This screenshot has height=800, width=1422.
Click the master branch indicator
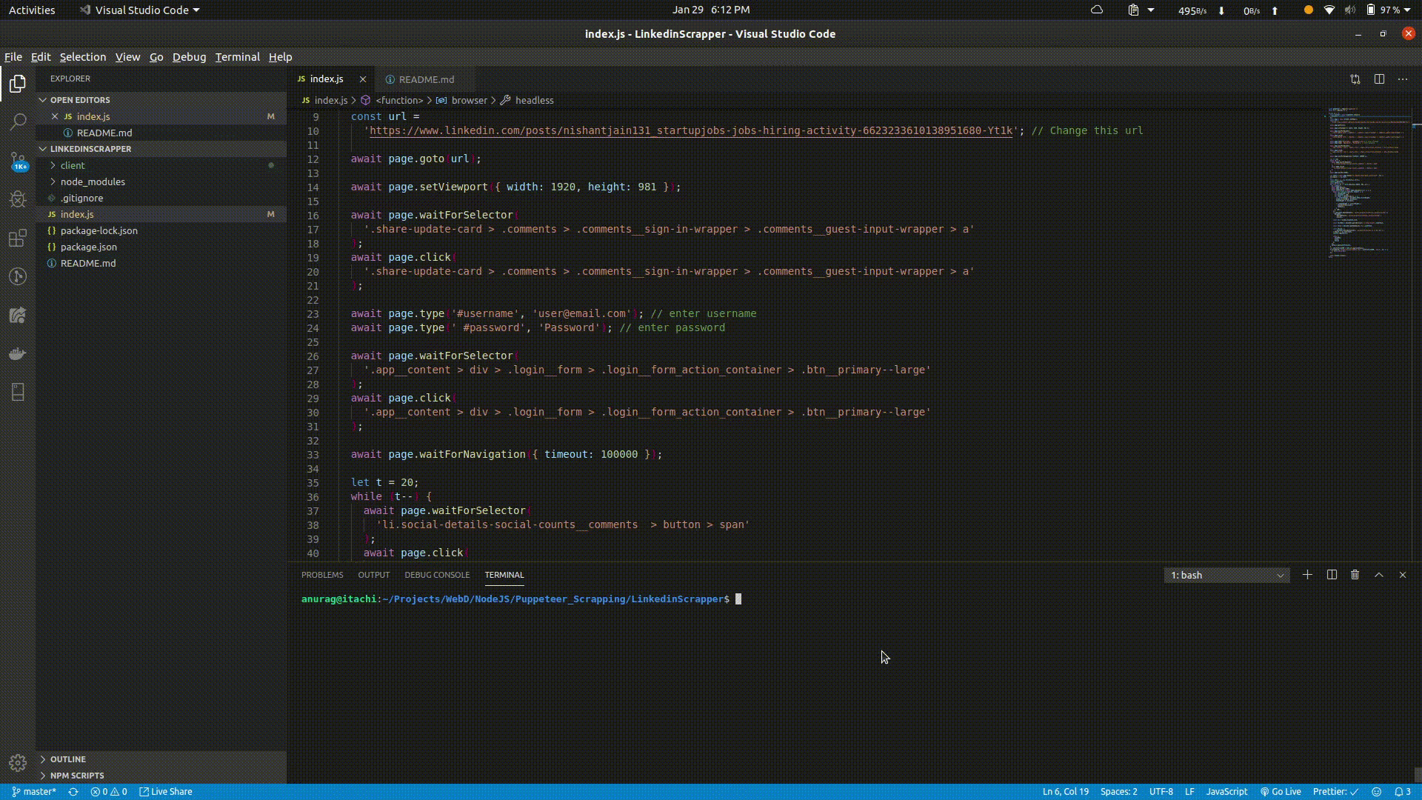pyautogui.click(x=34, y=792)
